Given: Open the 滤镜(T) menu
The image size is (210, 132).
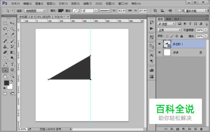Looking at the screenshot, I should (88, 4).
